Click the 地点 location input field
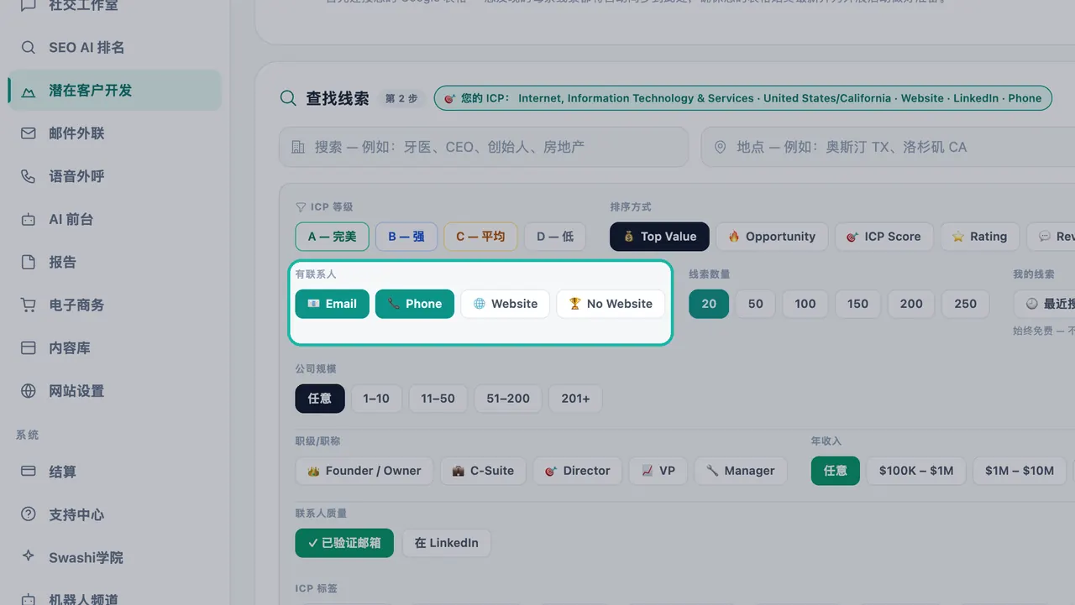This screenshot has width=1075, height=605. pyautogui.click(x=888, y=147)
